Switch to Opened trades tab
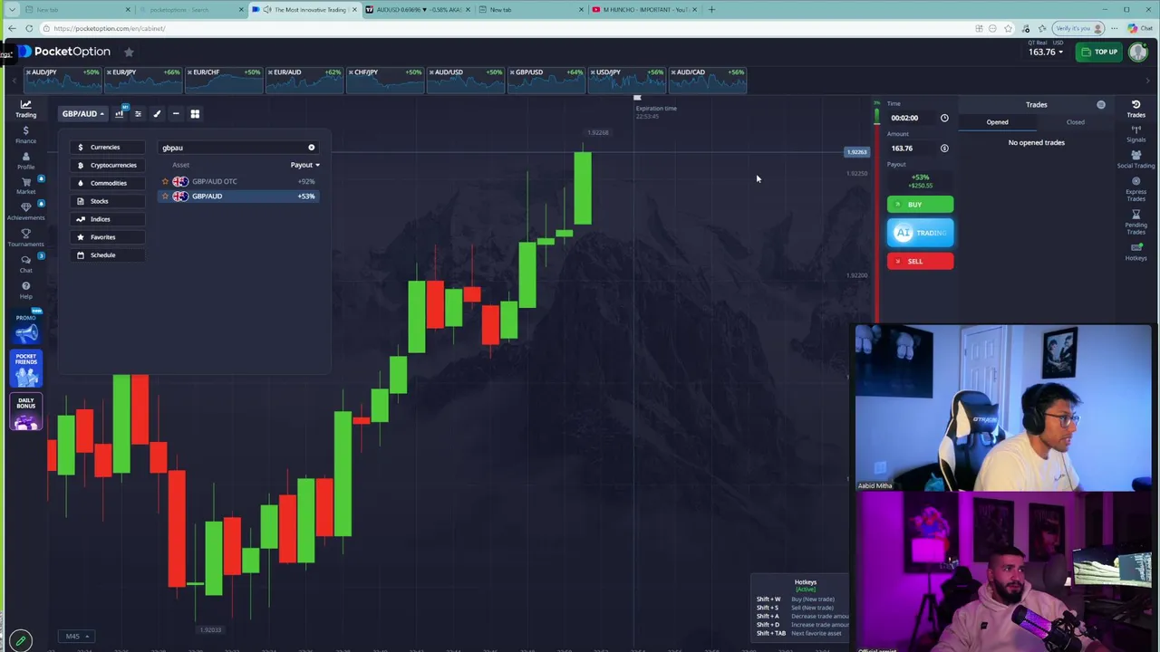 [997, 122]
